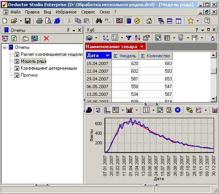Tile windows vertically icon

pos(178,21)
